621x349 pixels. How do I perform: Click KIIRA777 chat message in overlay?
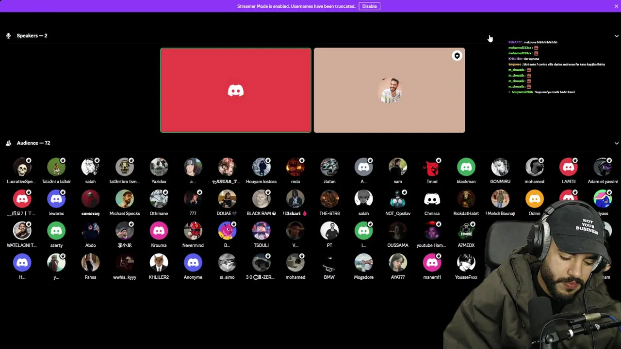[533, 42]
